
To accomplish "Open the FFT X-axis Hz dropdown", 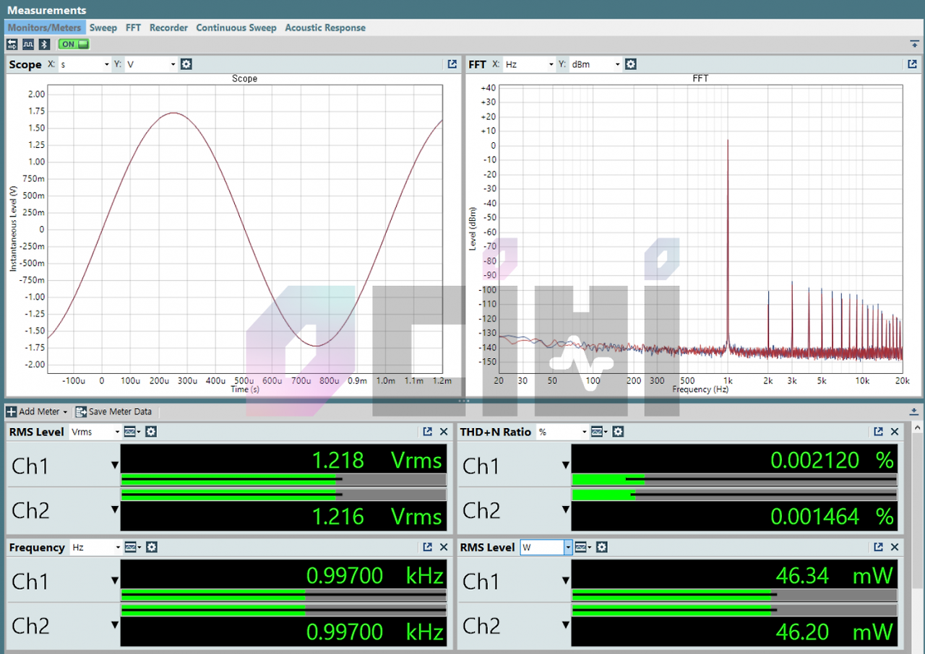I will tap(529, 64).
